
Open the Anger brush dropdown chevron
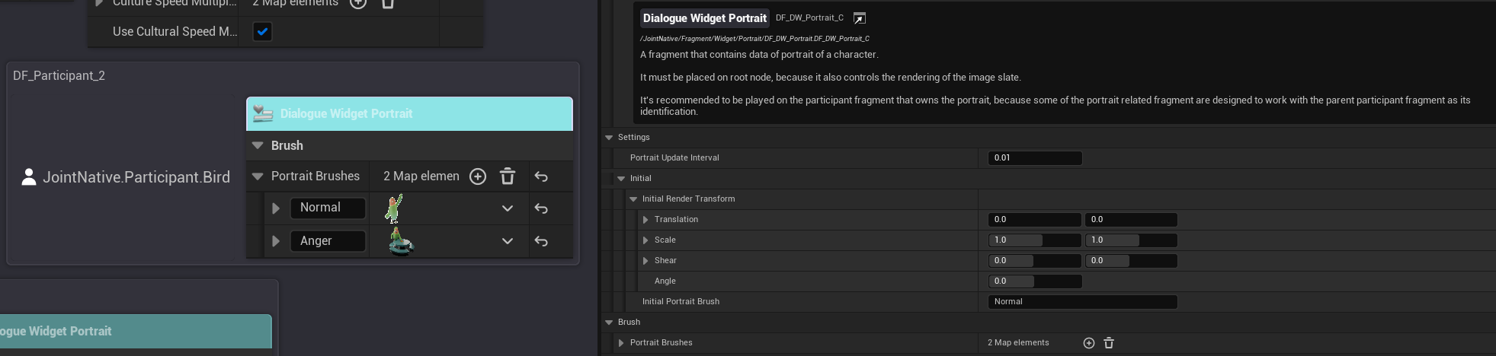507,241
